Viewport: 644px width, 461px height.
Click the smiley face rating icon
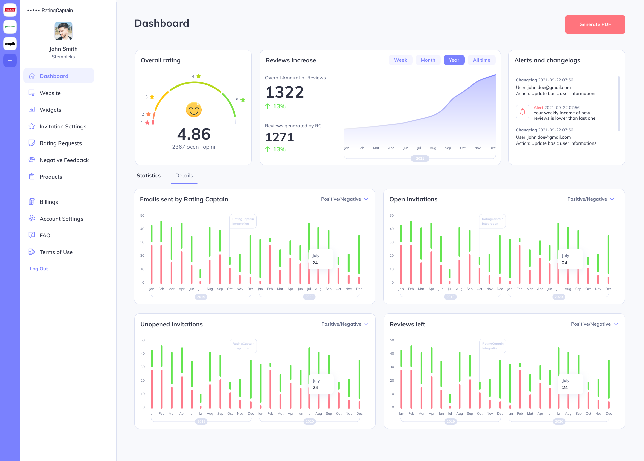pos(194,110)
